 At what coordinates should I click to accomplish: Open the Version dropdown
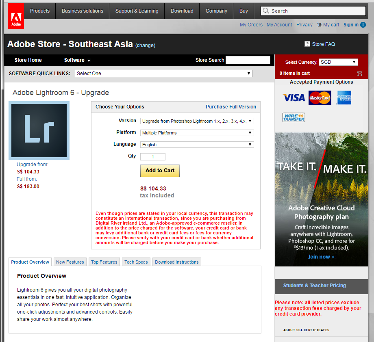(197, 121)
